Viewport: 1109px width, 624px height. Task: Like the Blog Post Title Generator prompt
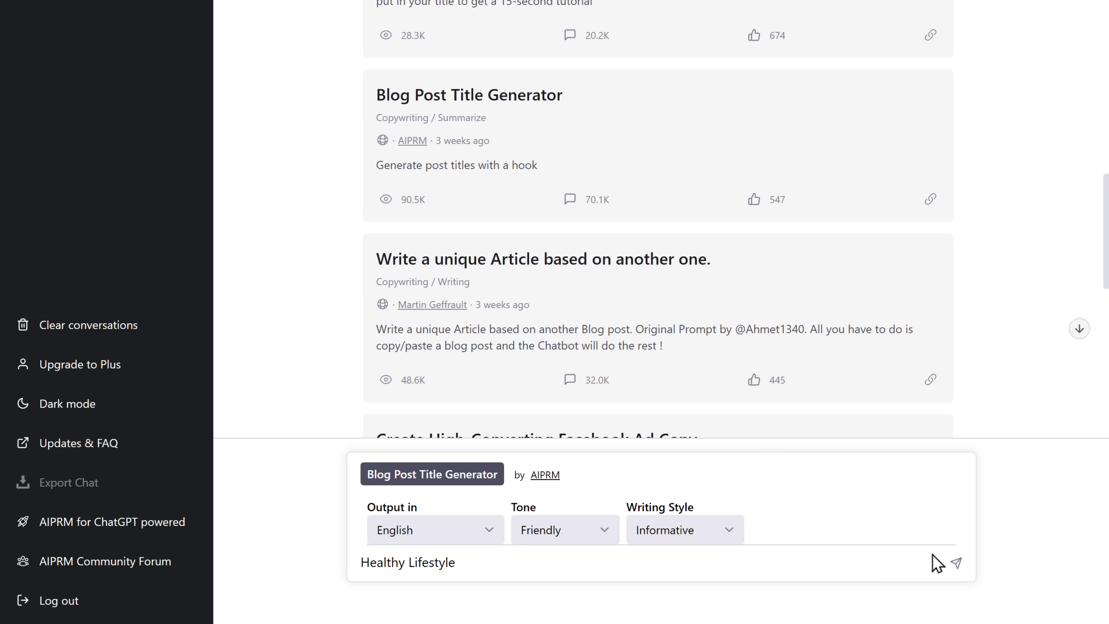[x=754, y=199]
